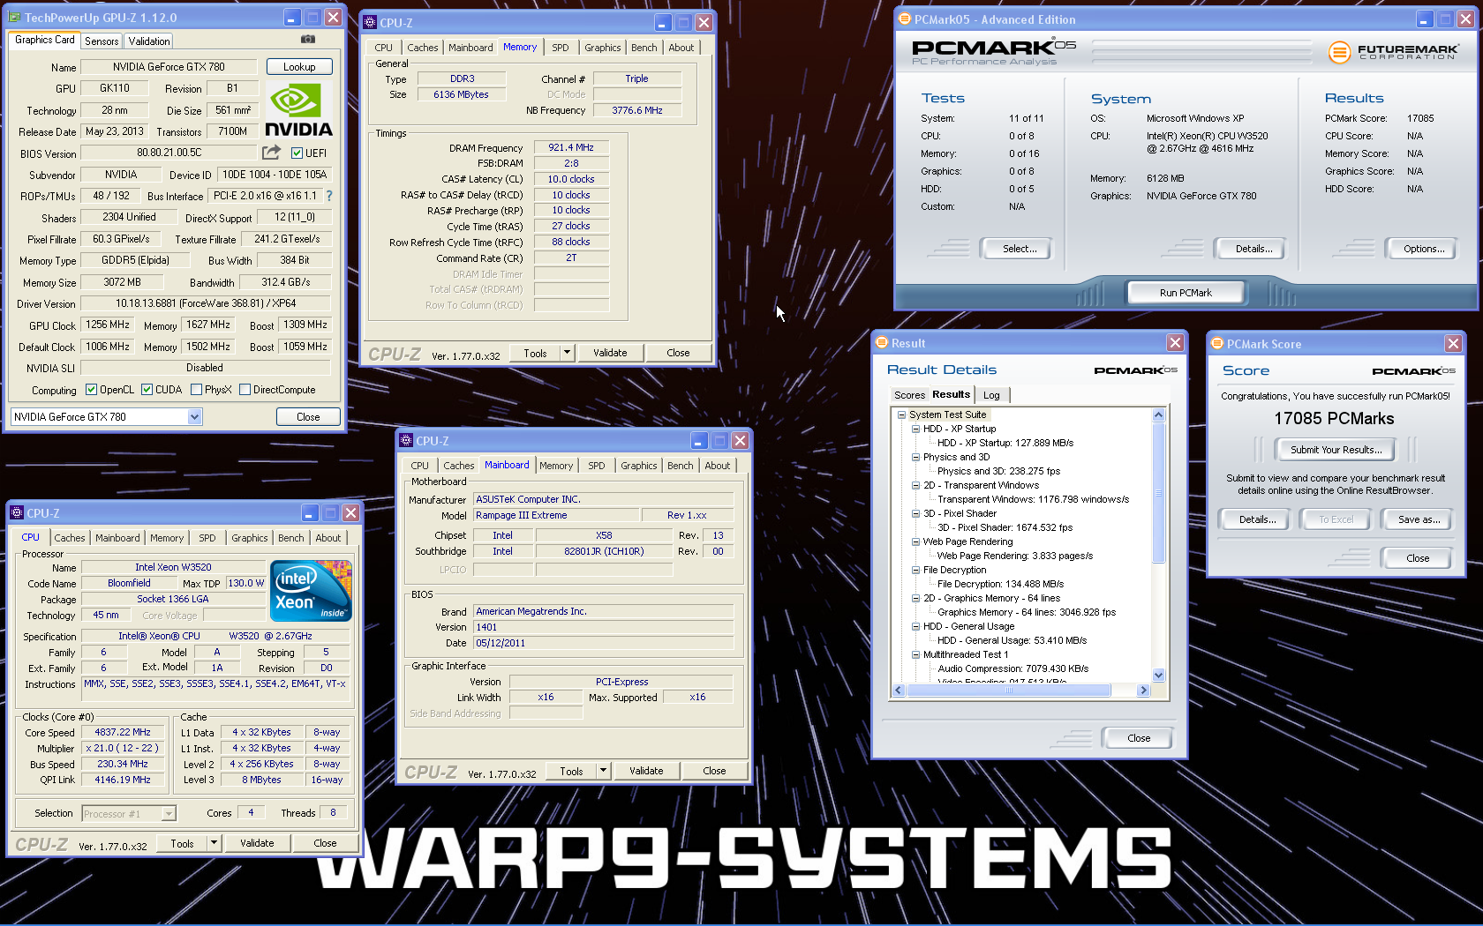Click the 17085 PCMarks score text
Viewport: 1483px width, 926px height.
1333,418
